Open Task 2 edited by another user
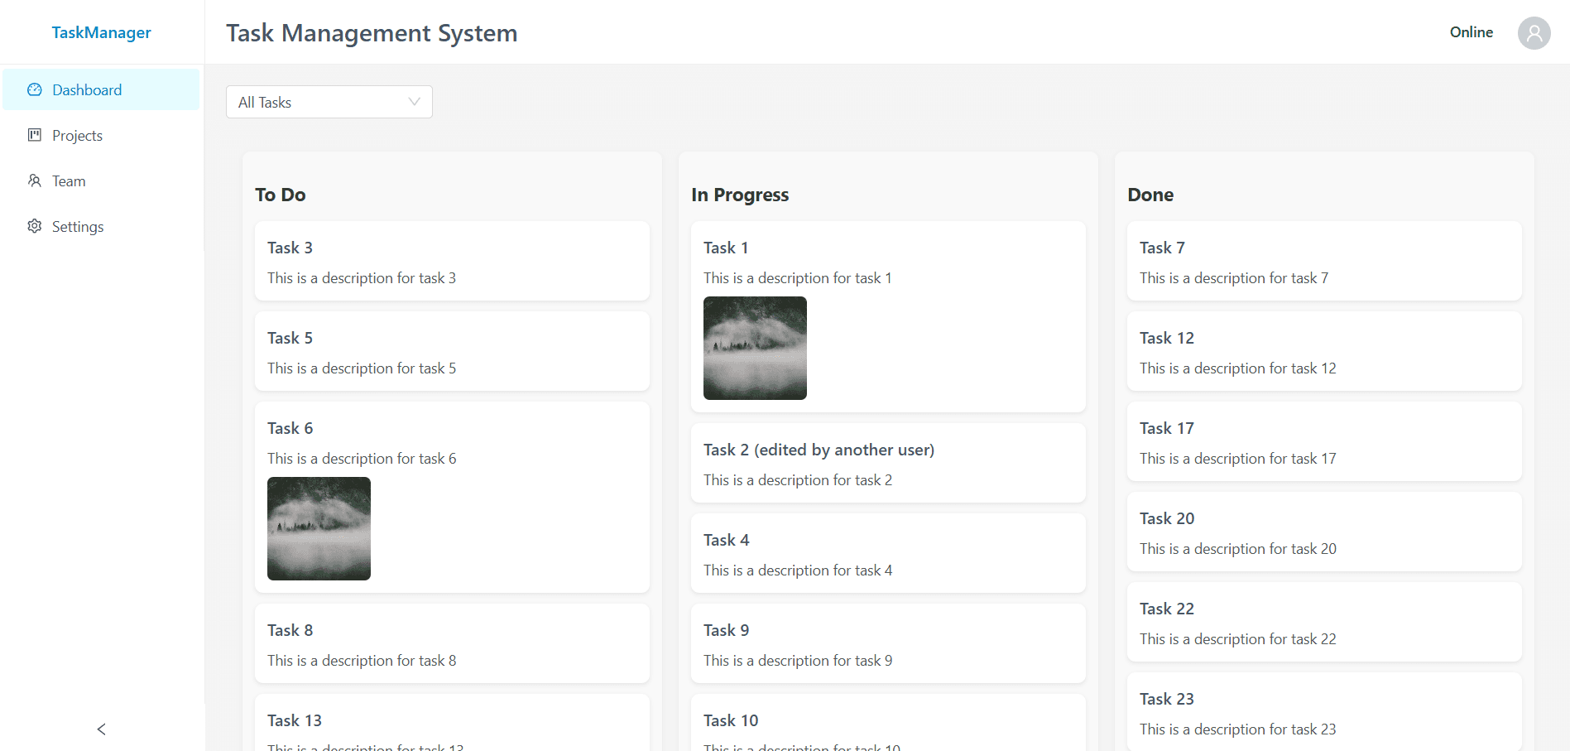Screen dimensions: 1570x751 pyautogui.click(x=887, y=463)
